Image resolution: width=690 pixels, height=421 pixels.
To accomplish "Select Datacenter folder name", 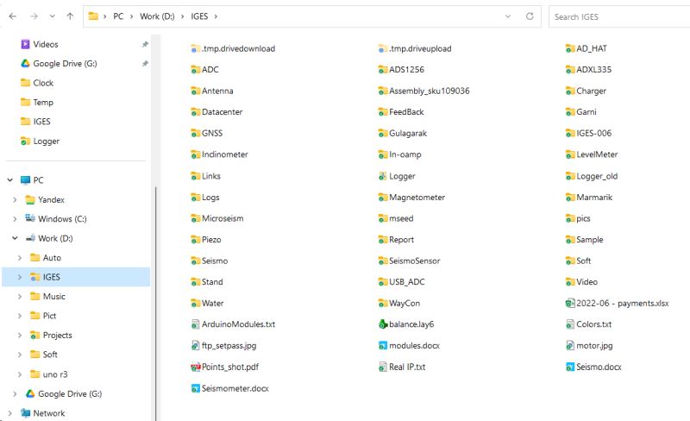I will click(x=223, y=112).
